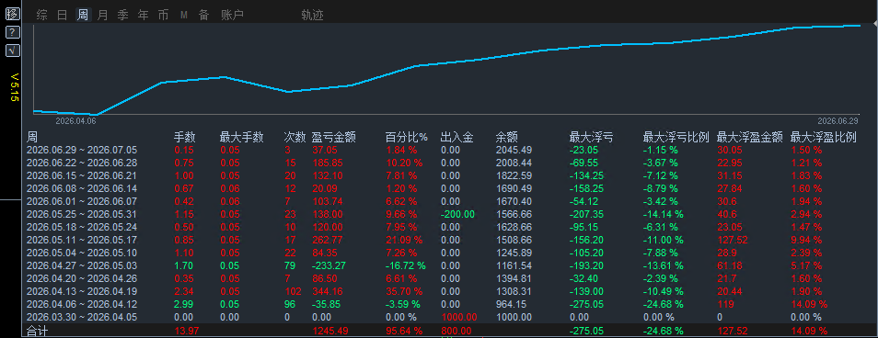
Task: Click the chart end date 2026.06.29
Action: [x=838, y=120]
